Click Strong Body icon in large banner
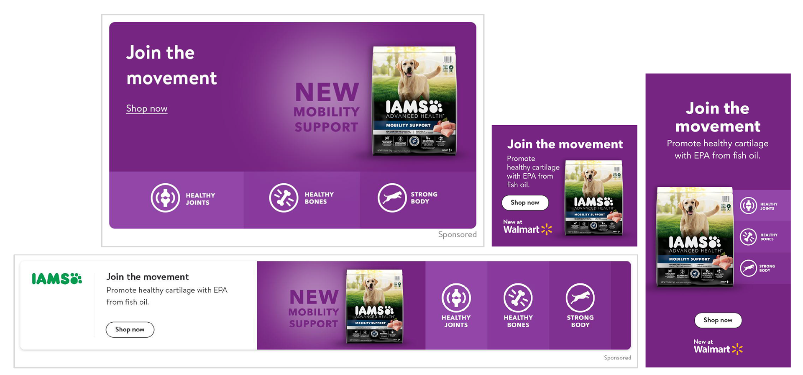 point(392,198)
